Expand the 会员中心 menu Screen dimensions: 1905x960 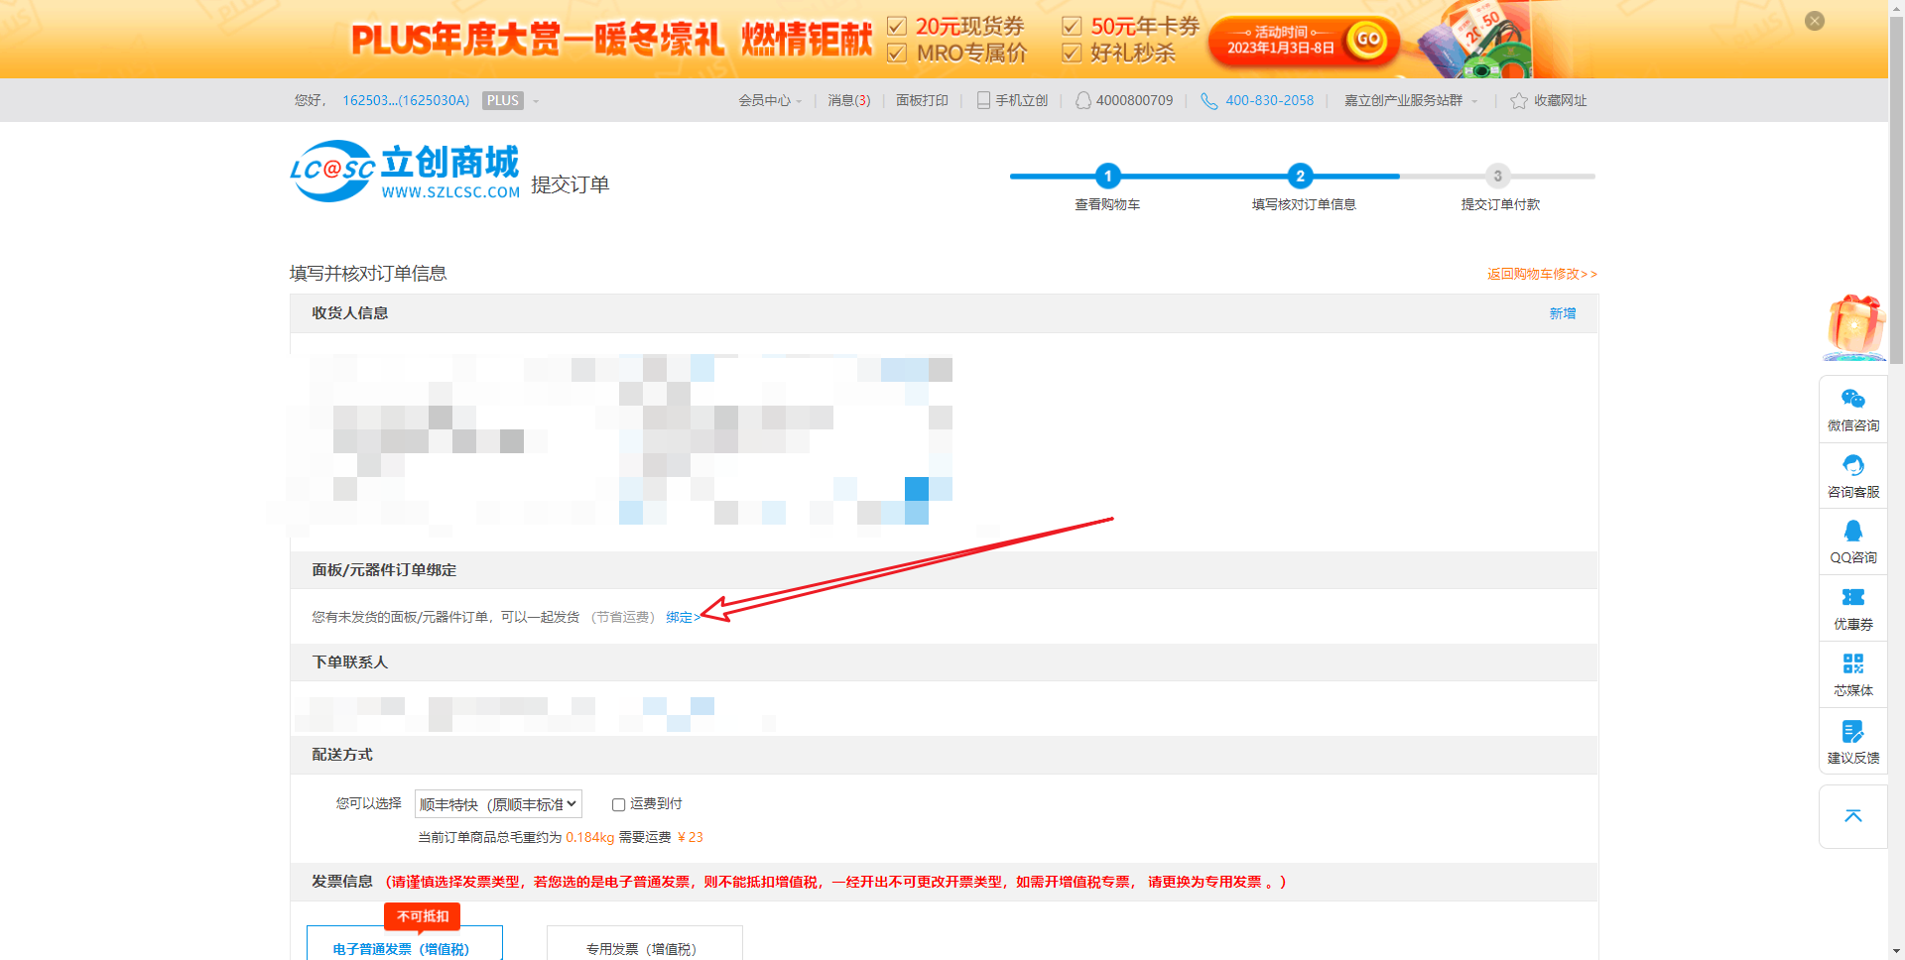point(770,100)
